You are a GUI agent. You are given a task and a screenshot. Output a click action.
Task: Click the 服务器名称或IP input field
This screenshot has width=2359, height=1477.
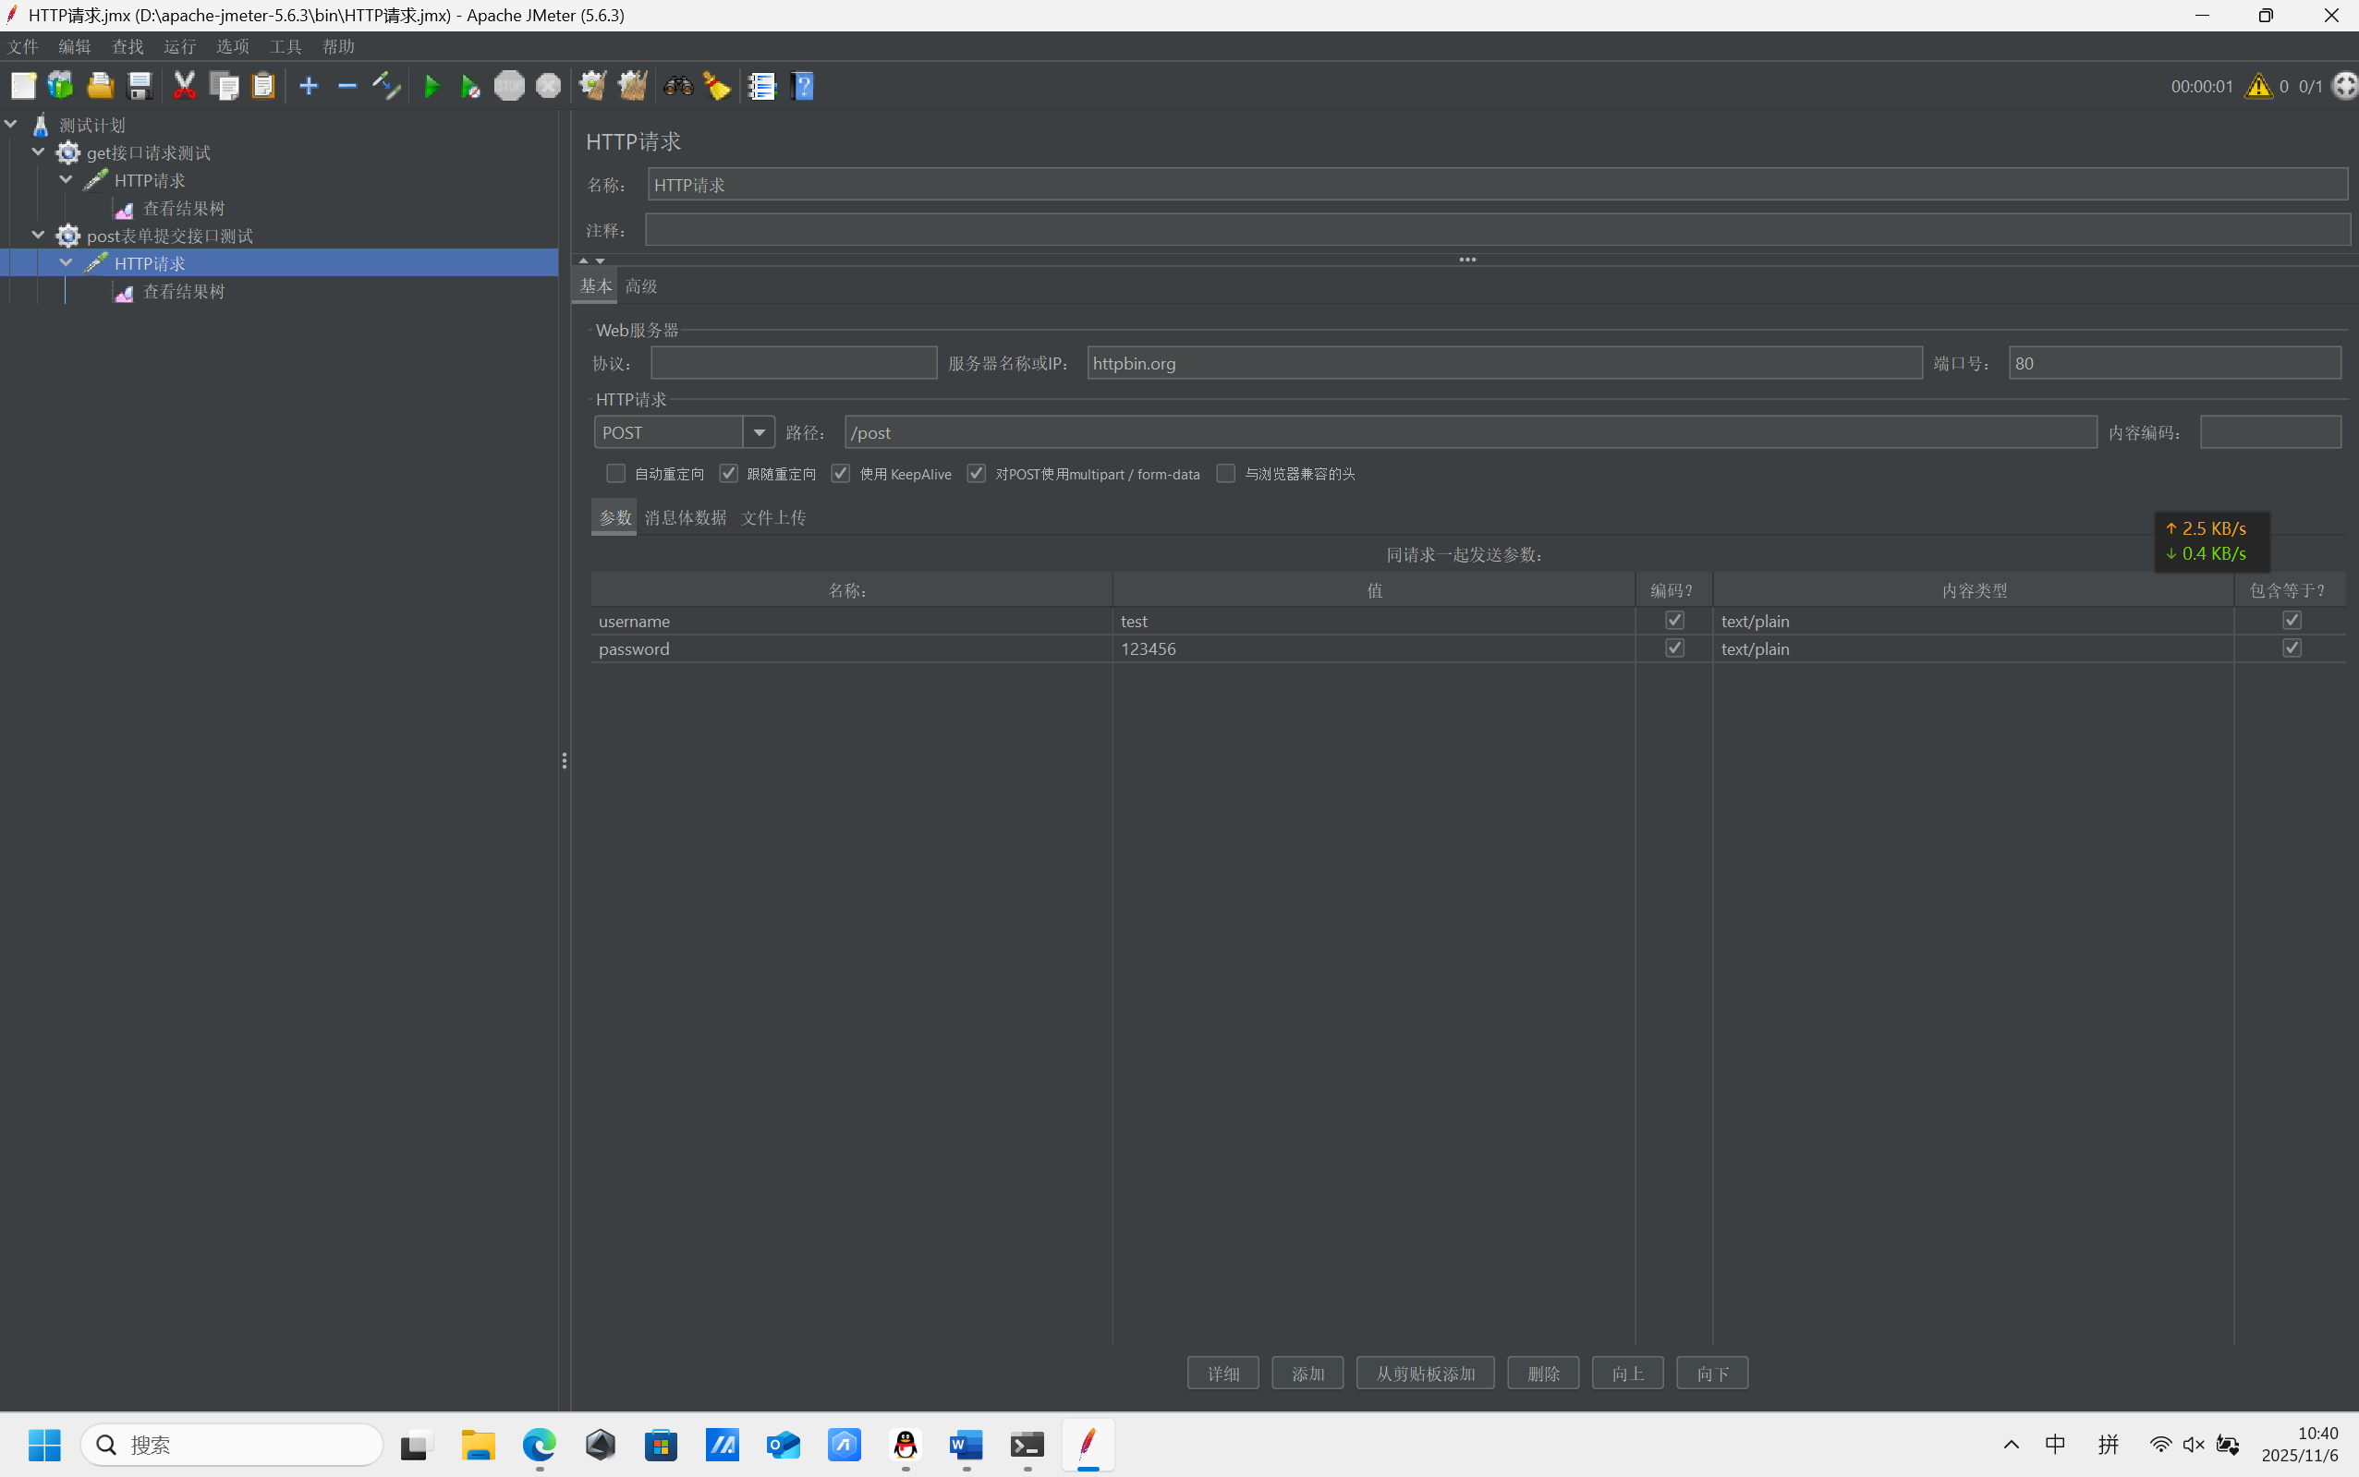click(1503, 363)
